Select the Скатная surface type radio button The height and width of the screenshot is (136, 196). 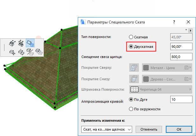coord(131,37)
